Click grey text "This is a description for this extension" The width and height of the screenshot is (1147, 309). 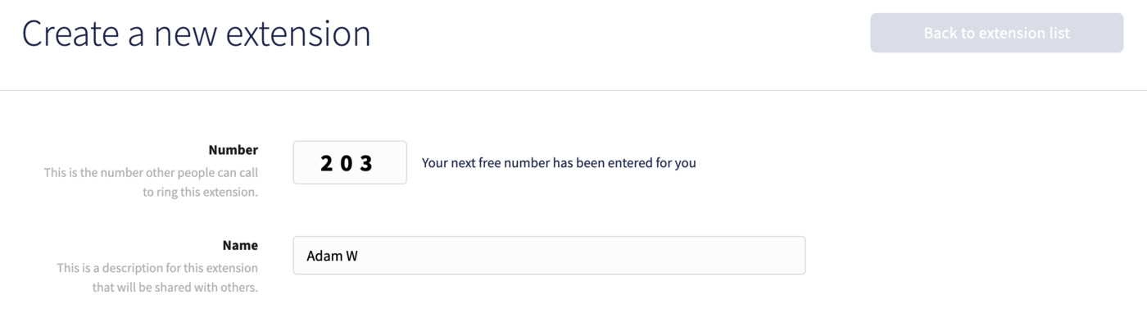click(x=157, y=268)
